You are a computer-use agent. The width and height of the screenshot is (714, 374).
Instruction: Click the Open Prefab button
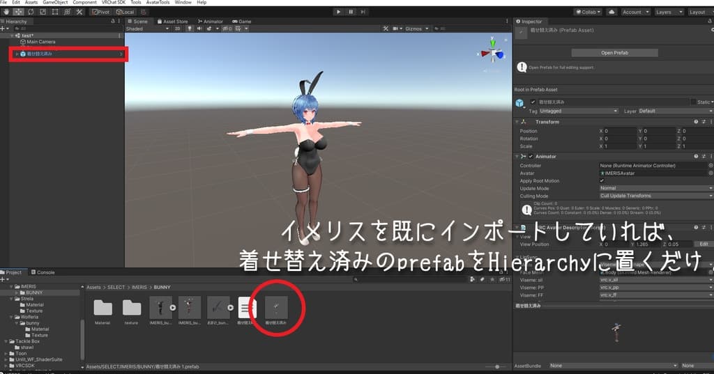[x=614, y=53]
